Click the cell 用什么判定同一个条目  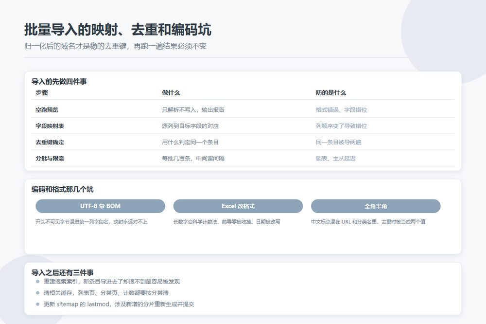pos(191,142)
